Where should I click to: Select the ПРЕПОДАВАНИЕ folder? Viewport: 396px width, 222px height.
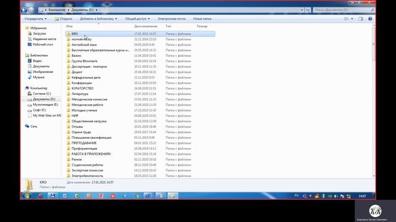click(84, 143)
